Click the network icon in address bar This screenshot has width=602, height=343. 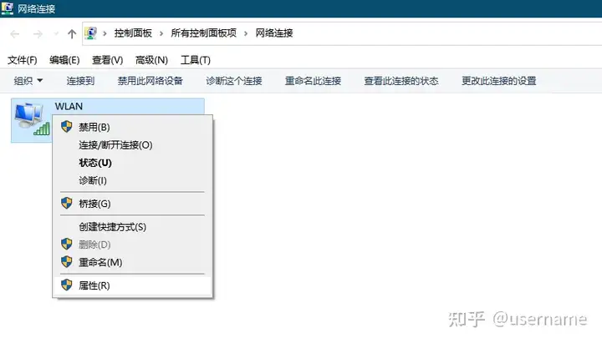[91, 33]
